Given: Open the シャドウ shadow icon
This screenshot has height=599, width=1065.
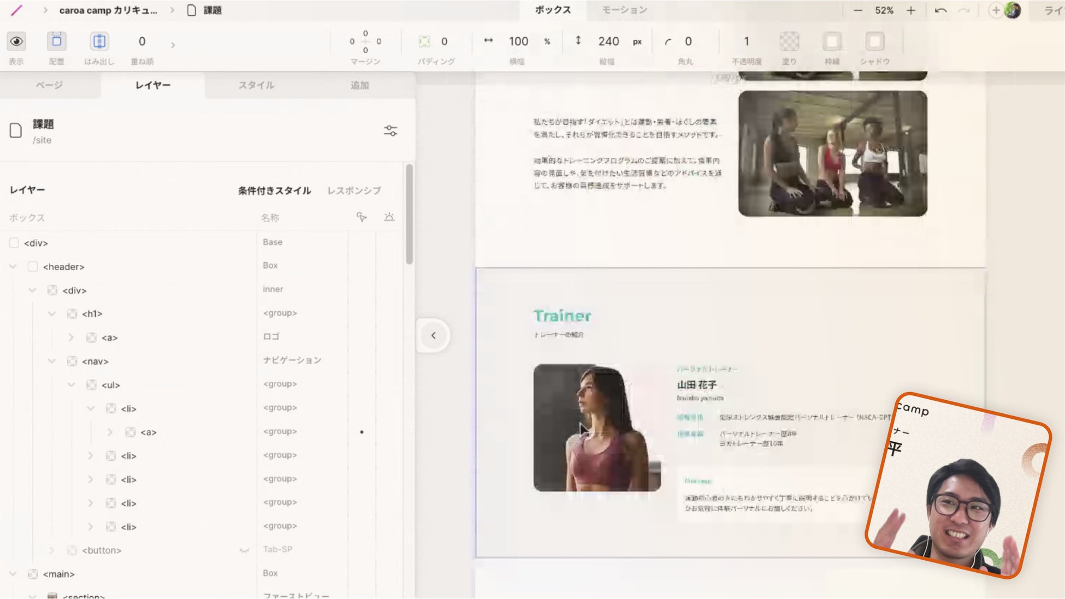Looking at the screenshot, I should (874, 41).
